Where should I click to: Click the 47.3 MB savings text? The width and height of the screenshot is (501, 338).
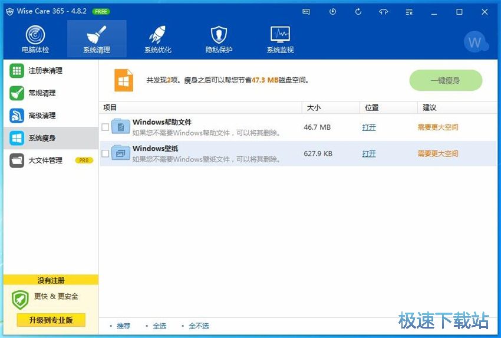click(x=265, y=80)
